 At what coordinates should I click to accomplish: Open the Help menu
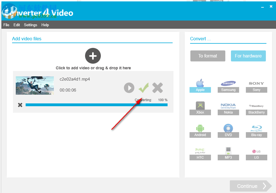[45, 25]
